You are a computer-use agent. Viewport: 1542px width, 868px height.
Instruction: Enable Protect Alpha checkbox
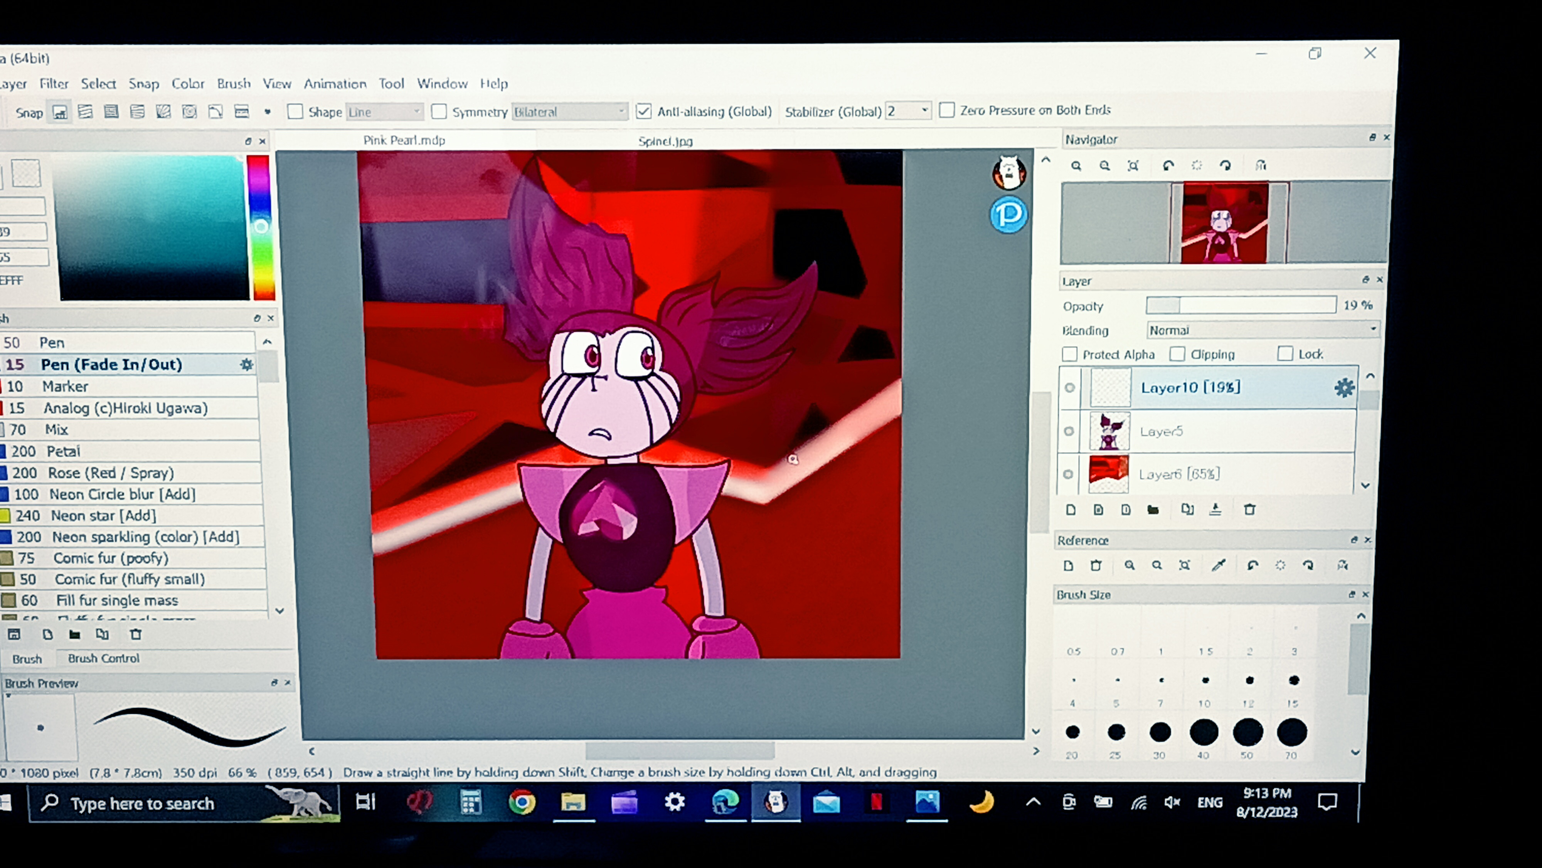click(1070, 354)
